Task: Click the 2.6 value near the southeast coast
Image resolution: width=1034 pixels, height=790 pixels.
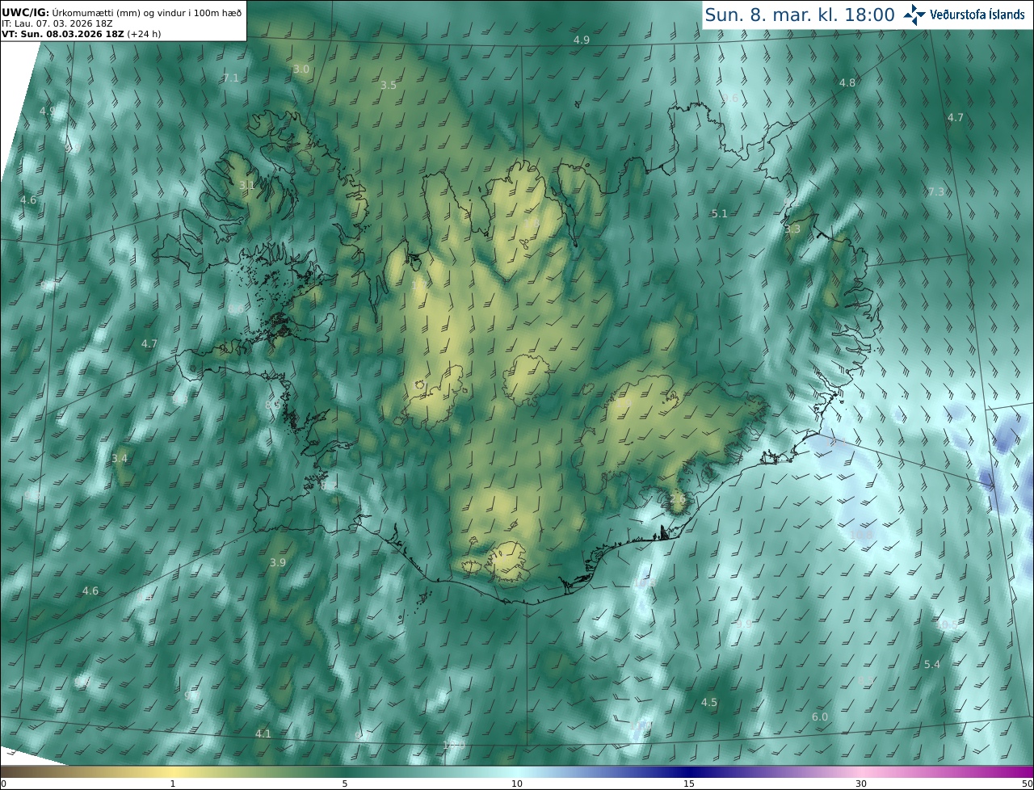Action: pyautogui.click(x=678, y=499)
